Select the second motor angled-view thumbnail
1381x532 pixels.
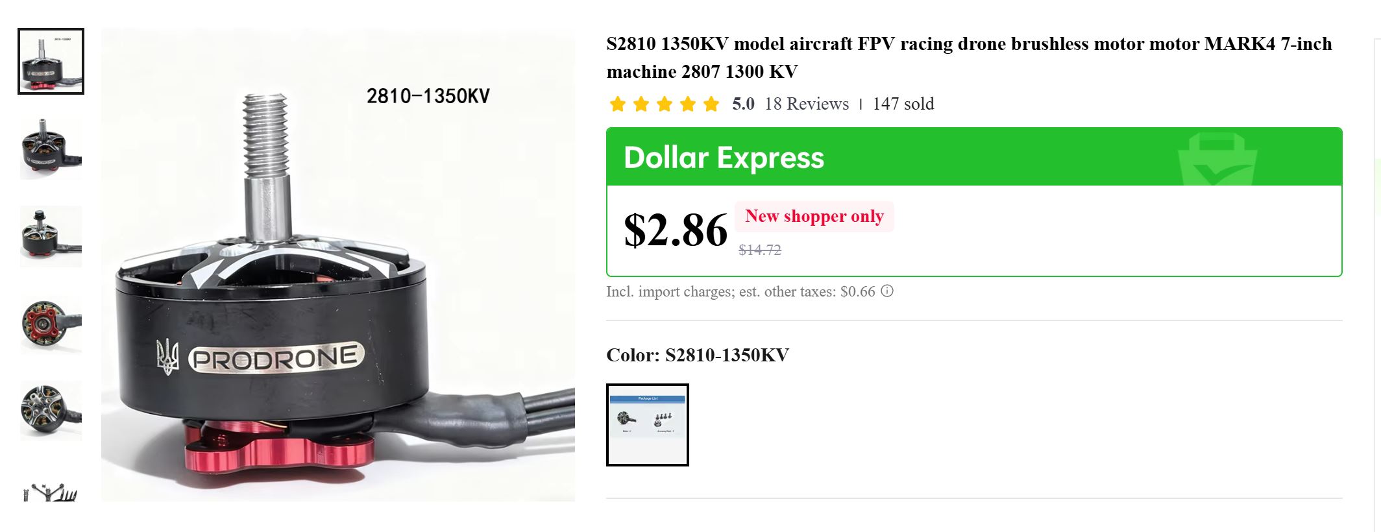coord(51,149)
